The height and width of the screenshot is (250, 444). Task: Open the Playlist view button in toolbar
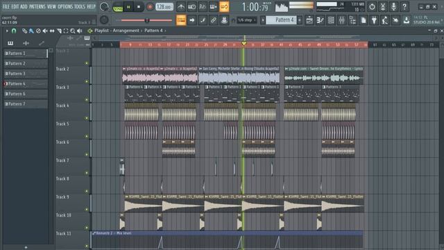coord(309,20)
